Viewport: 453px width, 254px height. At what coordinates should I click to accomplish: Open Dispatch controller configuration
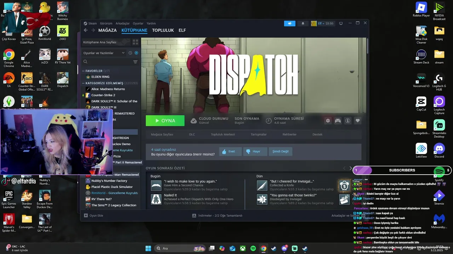pos(338,121)
